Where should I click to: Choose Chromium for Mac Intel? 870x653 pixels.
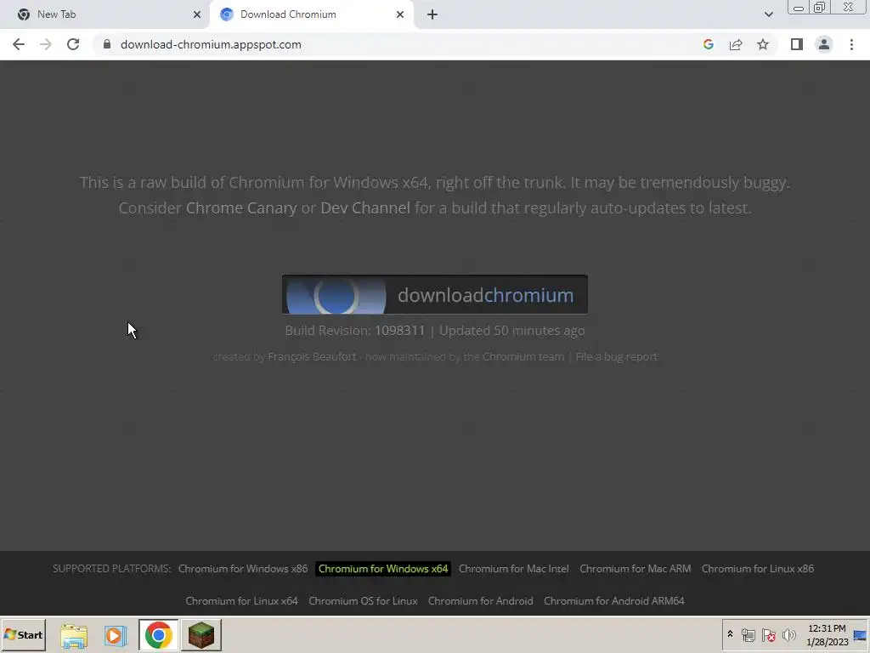514,569
